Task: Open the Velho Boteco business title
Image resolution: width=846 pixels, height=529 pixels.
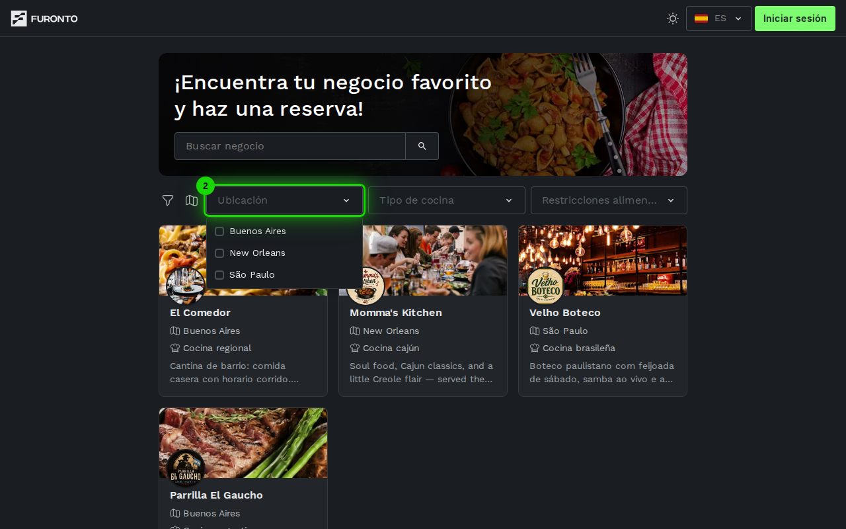Action: tap(565, 313)
